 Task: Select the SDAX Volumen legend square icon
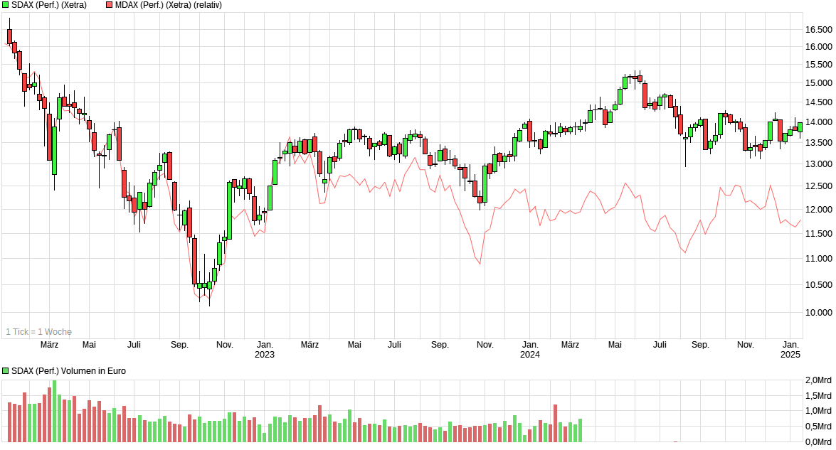5,370
